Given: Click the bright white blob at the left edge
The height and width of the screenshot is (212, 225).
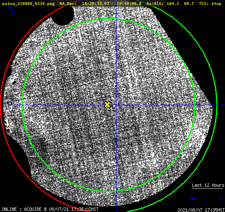Looking at the screenshot, I should (x=7, y=124).
